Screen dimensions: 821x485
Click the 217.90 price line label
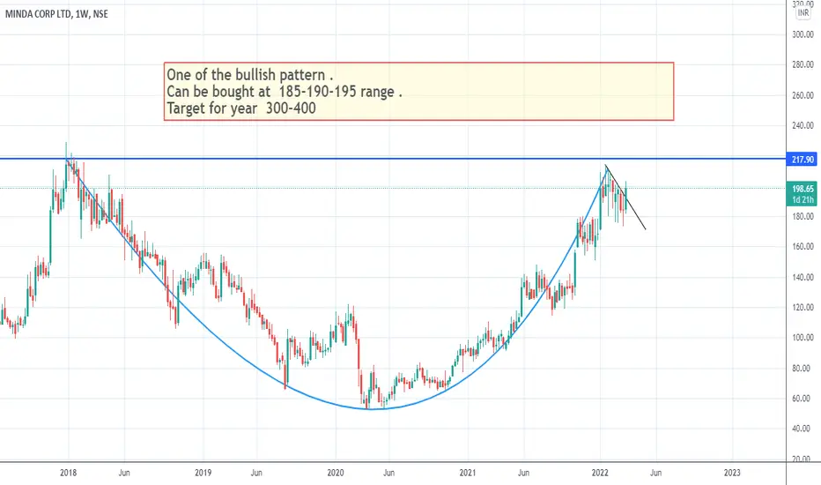tap(803, 160)
